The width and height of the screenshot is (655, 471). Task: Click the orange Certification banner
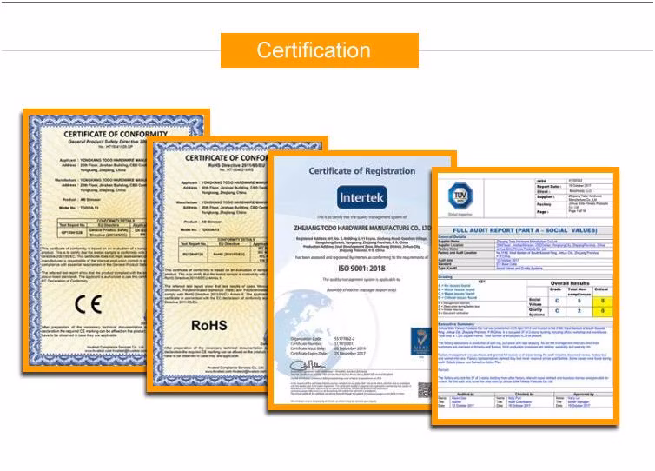[319, 50]
